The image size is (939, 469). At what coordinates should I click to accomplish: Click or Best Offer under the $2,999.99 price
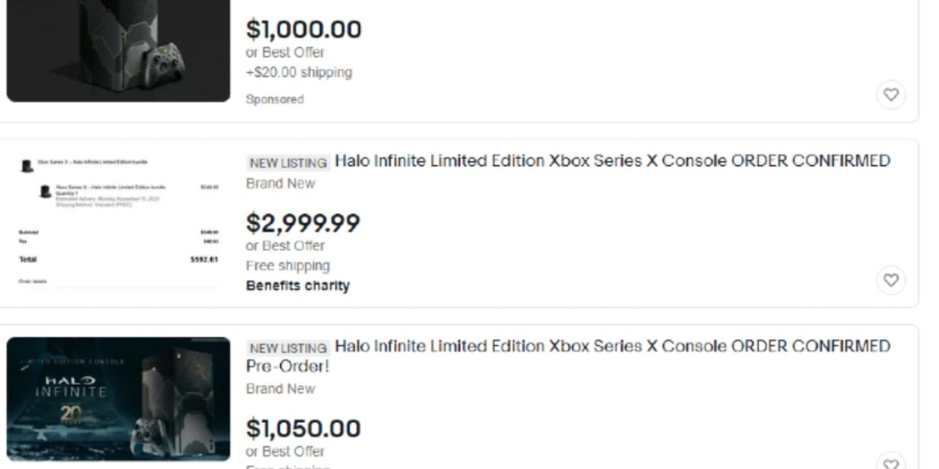pos(285,246)
